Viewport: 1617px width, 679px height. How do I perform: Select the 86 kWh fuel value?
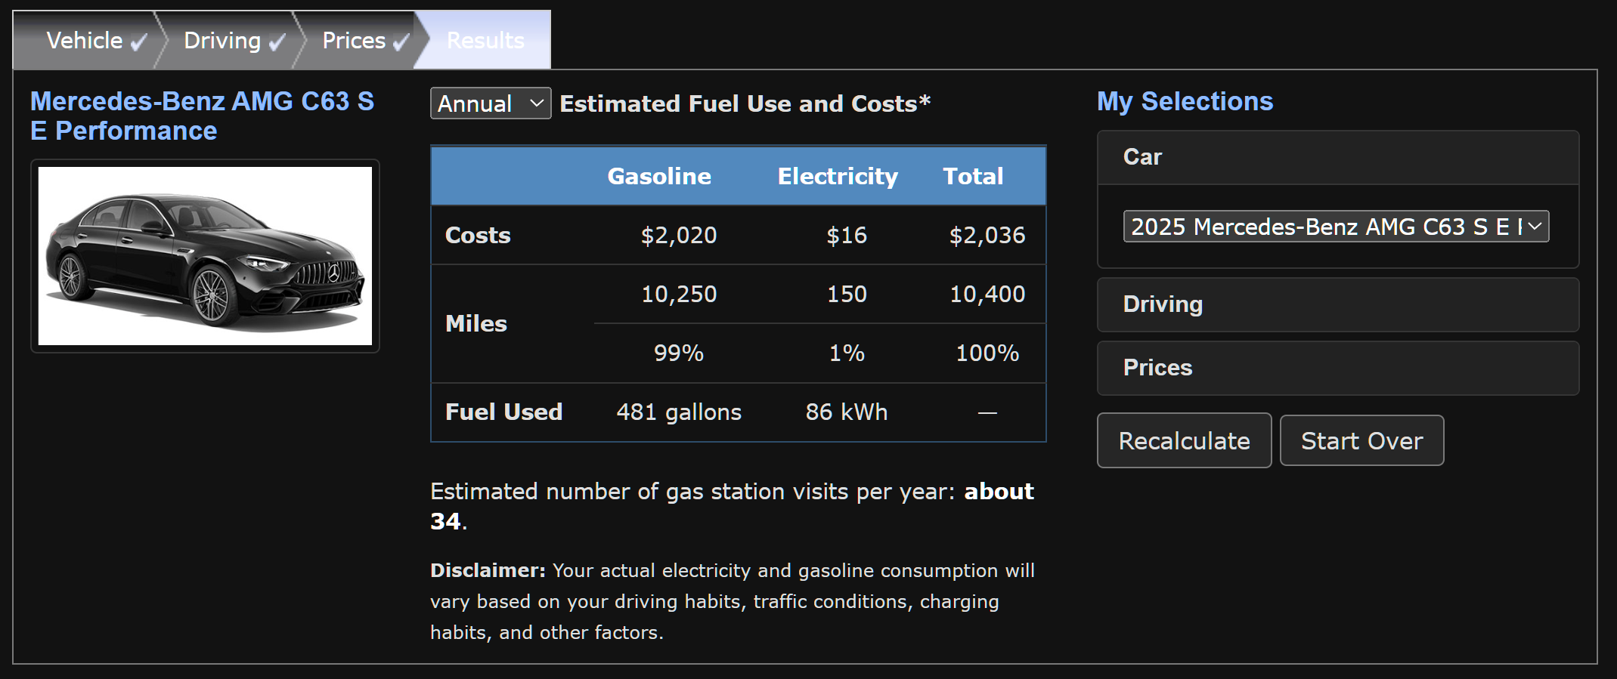tap(847, 412)
